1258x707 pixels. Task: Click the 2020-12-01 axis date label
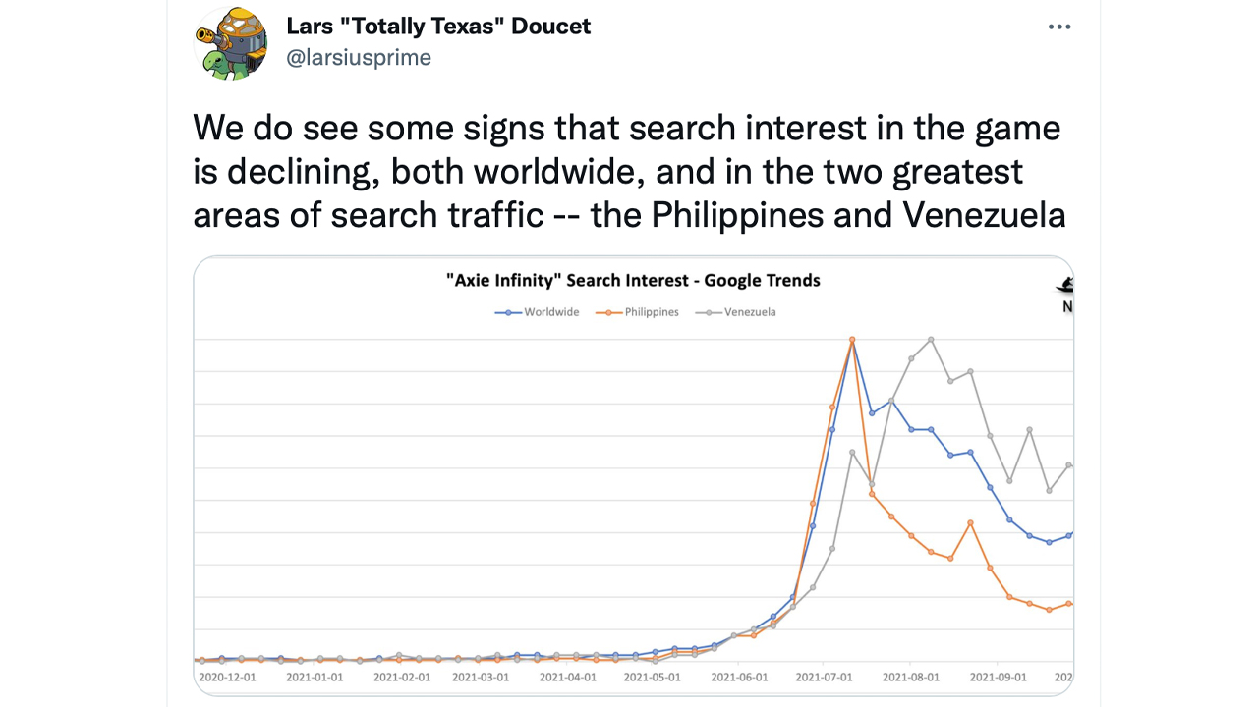click(x=228, y=677)
